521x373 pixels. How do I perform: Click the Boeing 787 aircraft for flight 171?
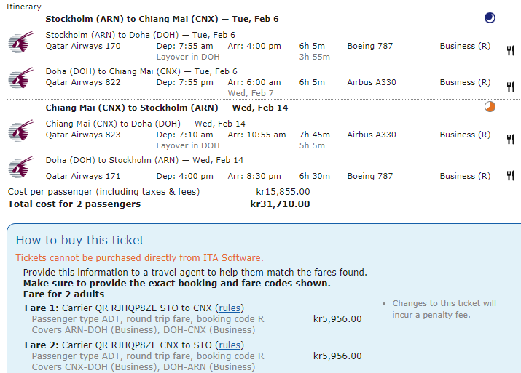pyautogui.click(x=370, y=176)
